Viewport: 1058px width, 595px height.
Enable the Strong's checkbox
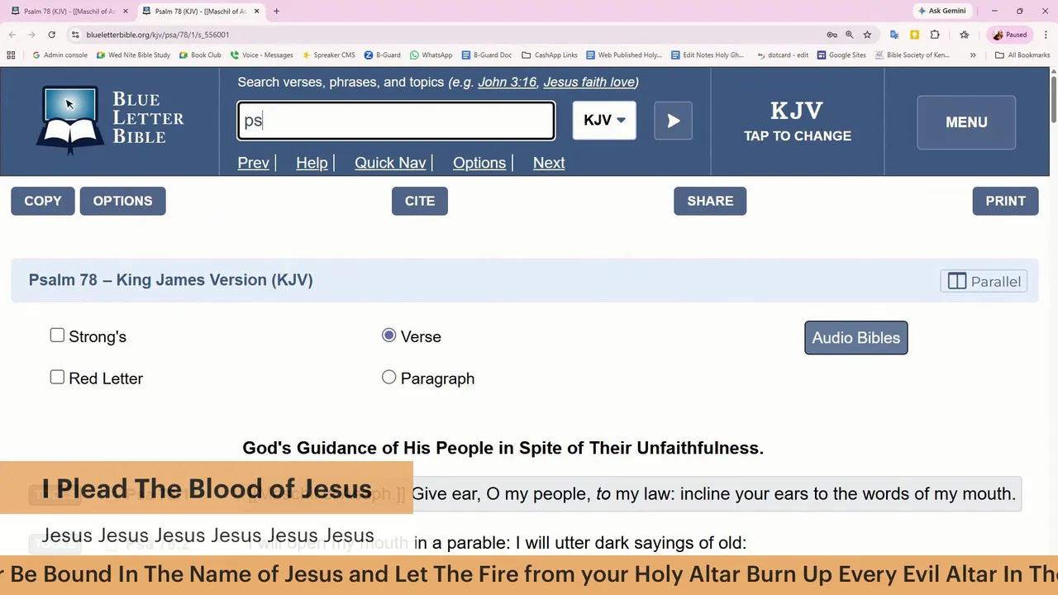[57, 335]
